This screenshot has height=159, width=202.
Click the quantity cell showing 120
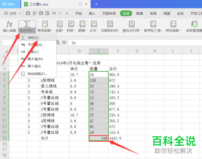point(99,81)
